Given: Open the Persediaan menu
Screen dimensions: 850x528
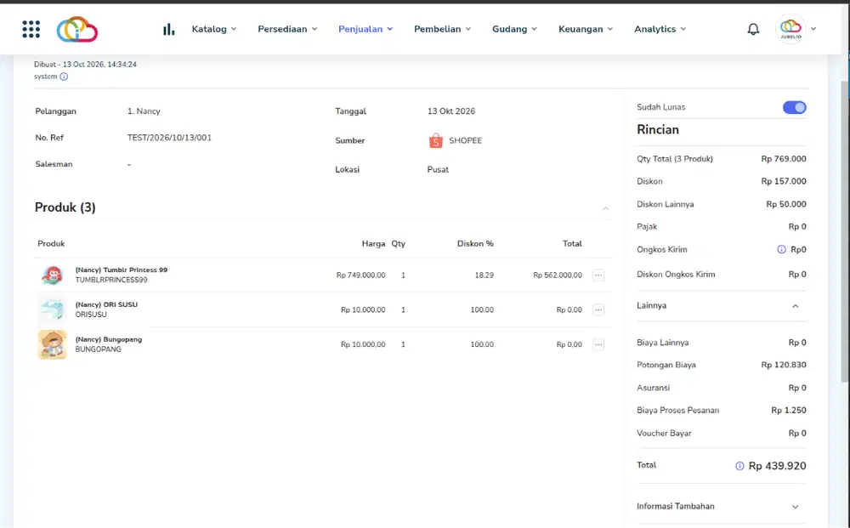Looking at the screenshot, I should [x=287, y=29].
